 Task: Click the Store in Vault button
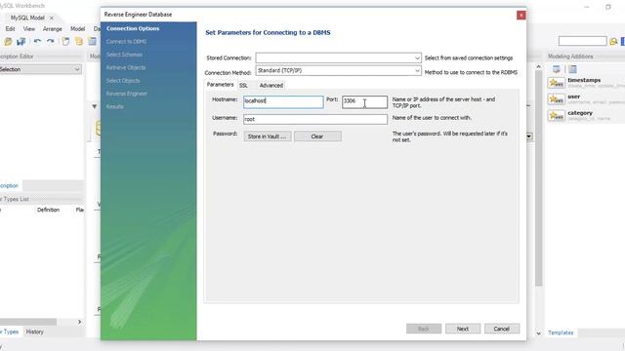(x=267, y=136)
